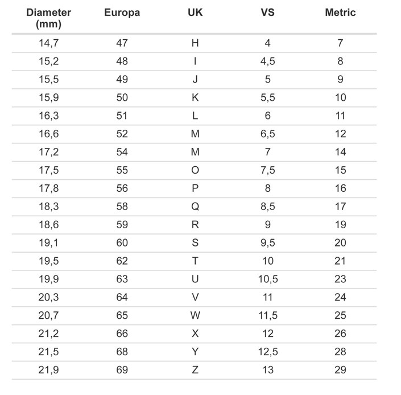Click Metric value 11 cell
The width and height of the screenshot is (401, 395).
[x=340, y=116]
